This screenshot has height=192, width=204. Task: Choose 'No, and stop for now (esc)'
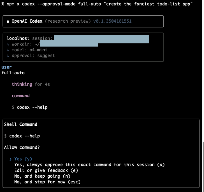(x=47, y=182)
